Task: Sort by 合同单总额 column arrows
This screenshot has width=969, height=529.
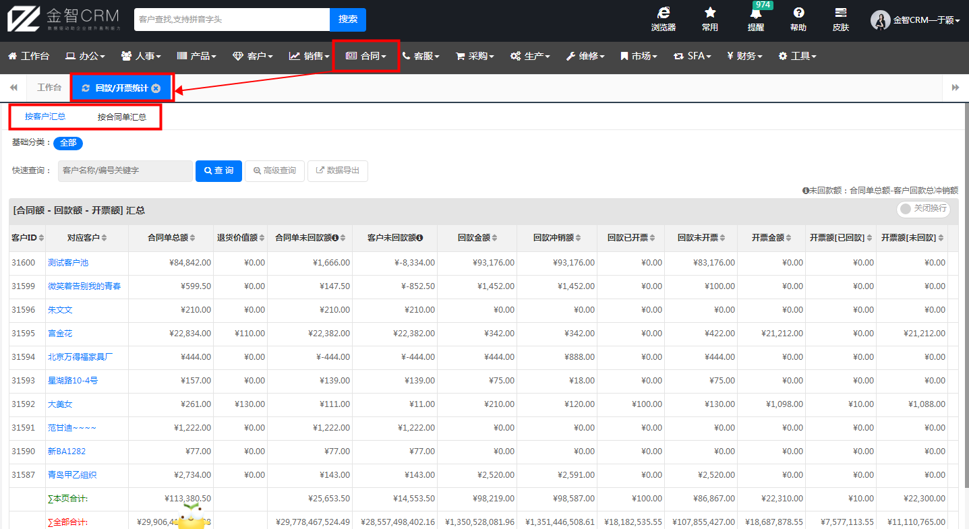Action: (x=192, y=237)
